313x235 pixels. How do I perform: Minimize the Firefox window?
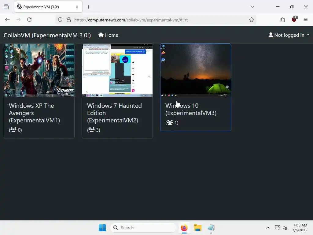278,7
